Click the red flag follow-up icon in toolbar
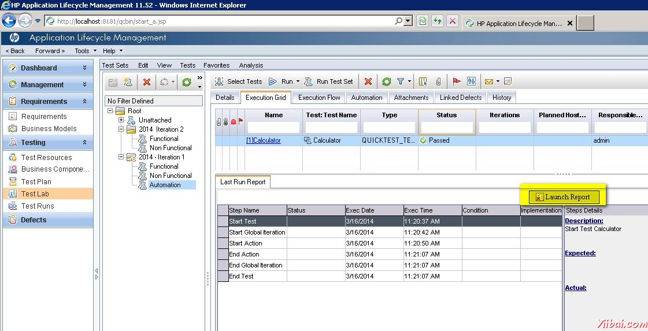This screenshot has height=331, width=648. click(x=457, y=81)
